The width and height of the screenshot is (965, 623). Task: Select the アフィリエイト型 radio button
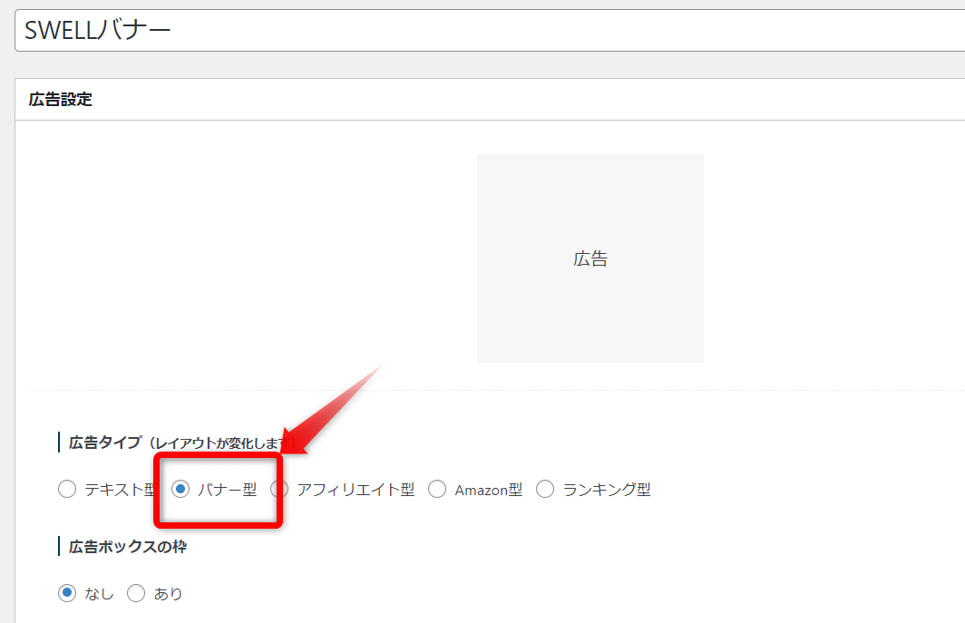279,490
